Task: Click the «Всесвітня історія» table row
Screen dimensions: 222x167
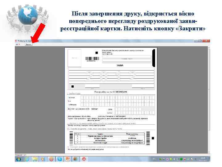Action: pos(109,143)
